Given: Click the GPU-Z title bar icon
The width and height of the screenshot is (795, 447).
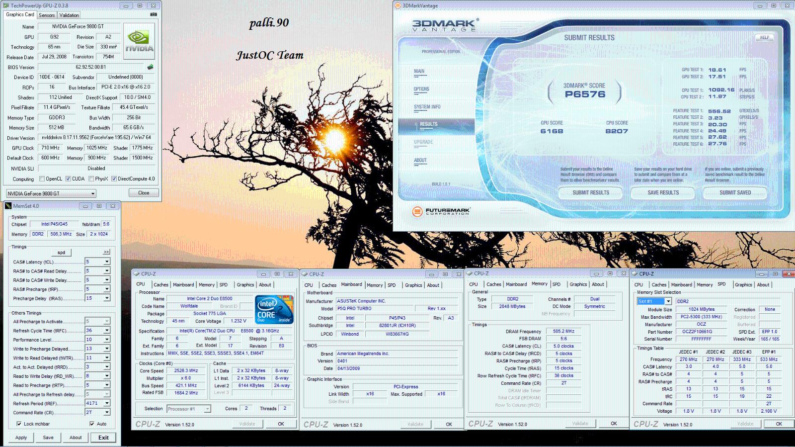Looking at the screenshot, I should (x=6, y=5).
